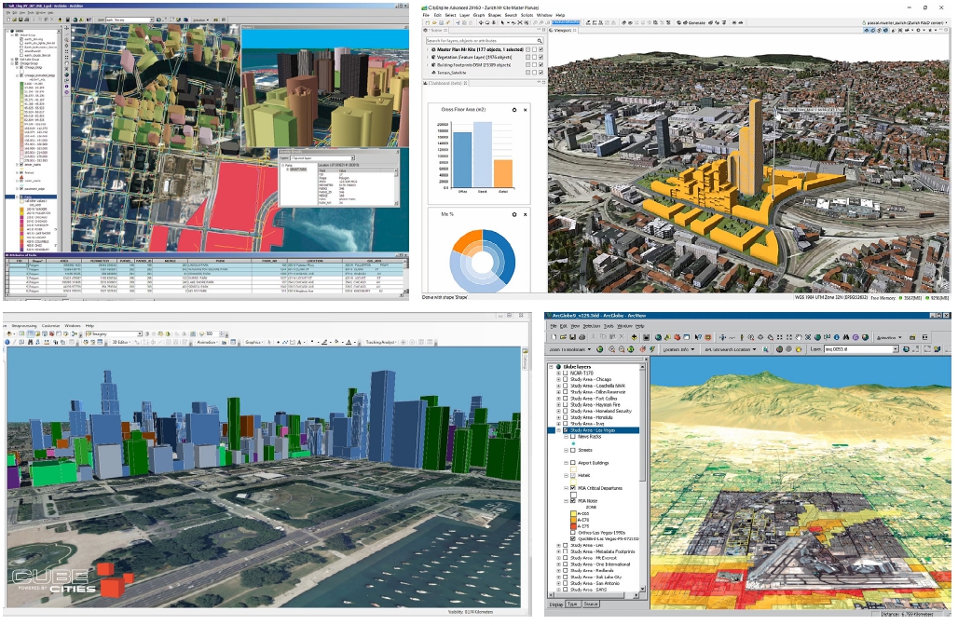Toggle the Streets layer checkbox in ArcGlobe

click(x=573, y=450)
